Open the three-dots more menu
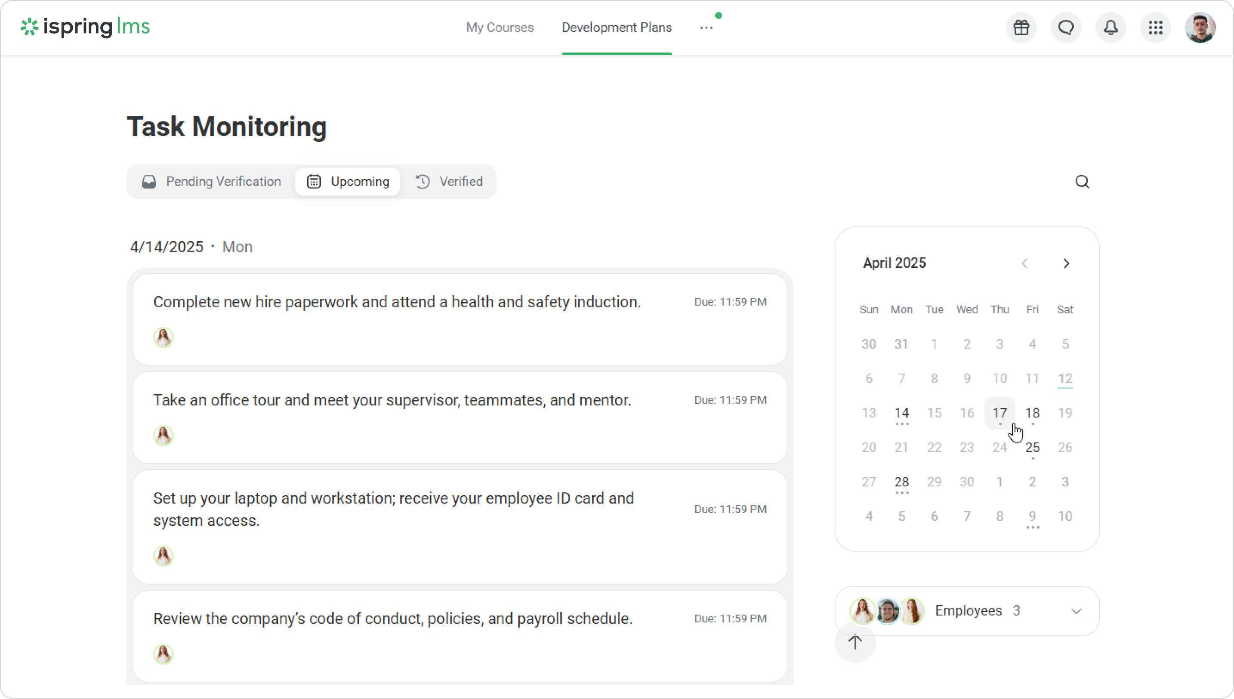 coord(706,28)
